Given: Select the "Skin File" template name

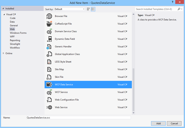Looking at the screenshot, I should point(59,77).
